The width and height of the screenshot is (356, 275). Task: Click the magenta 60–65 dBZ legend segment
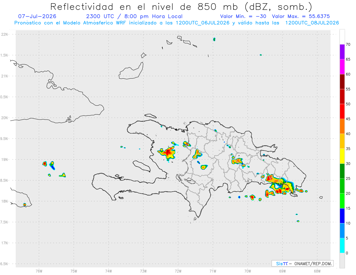pyautogui.click(x=342, y=67)
